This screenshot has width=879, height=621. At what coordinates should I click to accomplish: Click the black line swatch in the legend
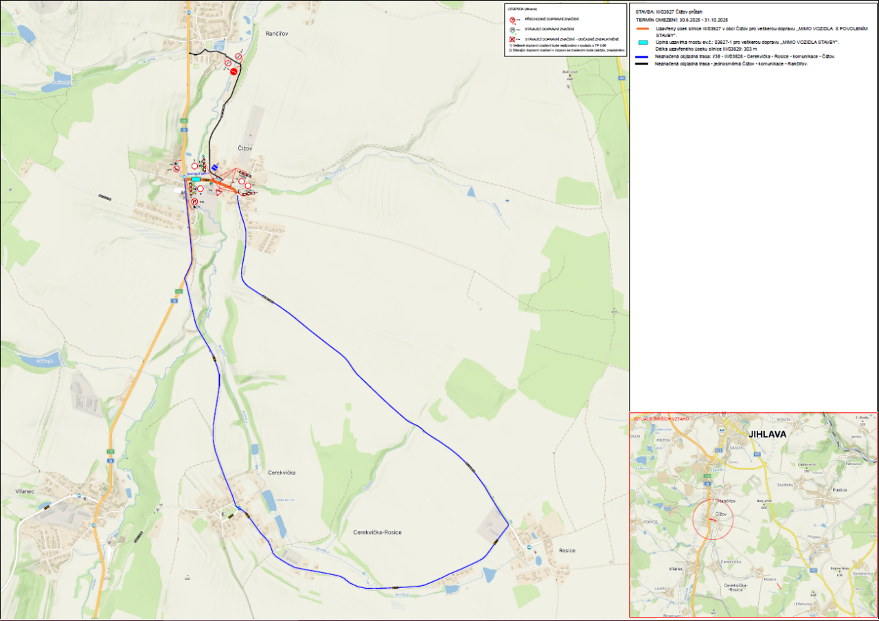(x=643, y=63)
